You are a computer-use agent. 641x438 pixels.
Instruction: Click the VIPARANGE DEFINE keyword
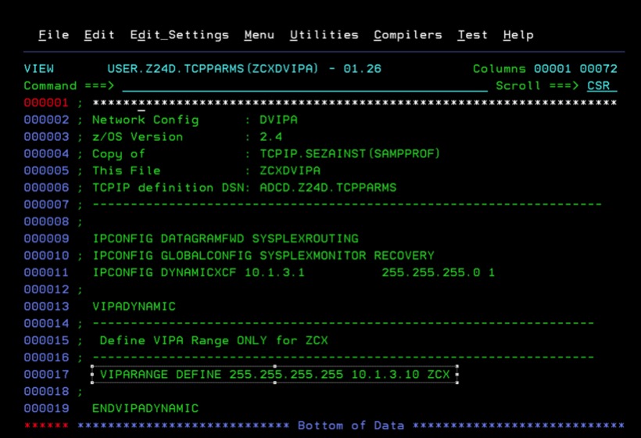point(160,374)
